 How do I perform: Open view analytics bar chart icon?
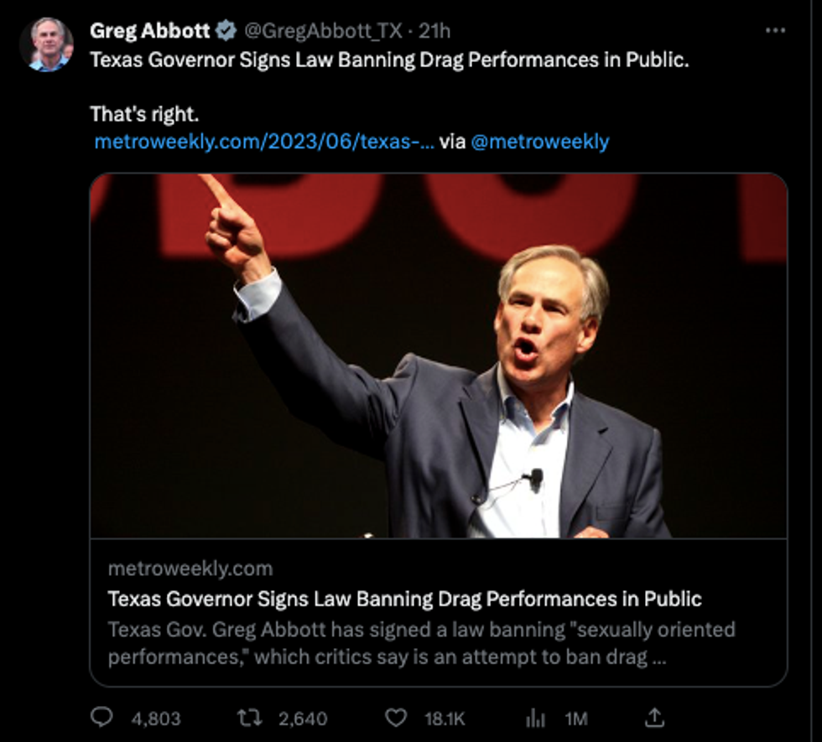click(x=535, y=719)
